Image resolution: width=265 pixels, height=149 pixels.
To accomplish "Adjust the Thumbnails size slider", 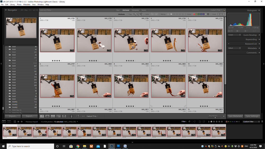I will pyautogui.click(x=215, y=118).
